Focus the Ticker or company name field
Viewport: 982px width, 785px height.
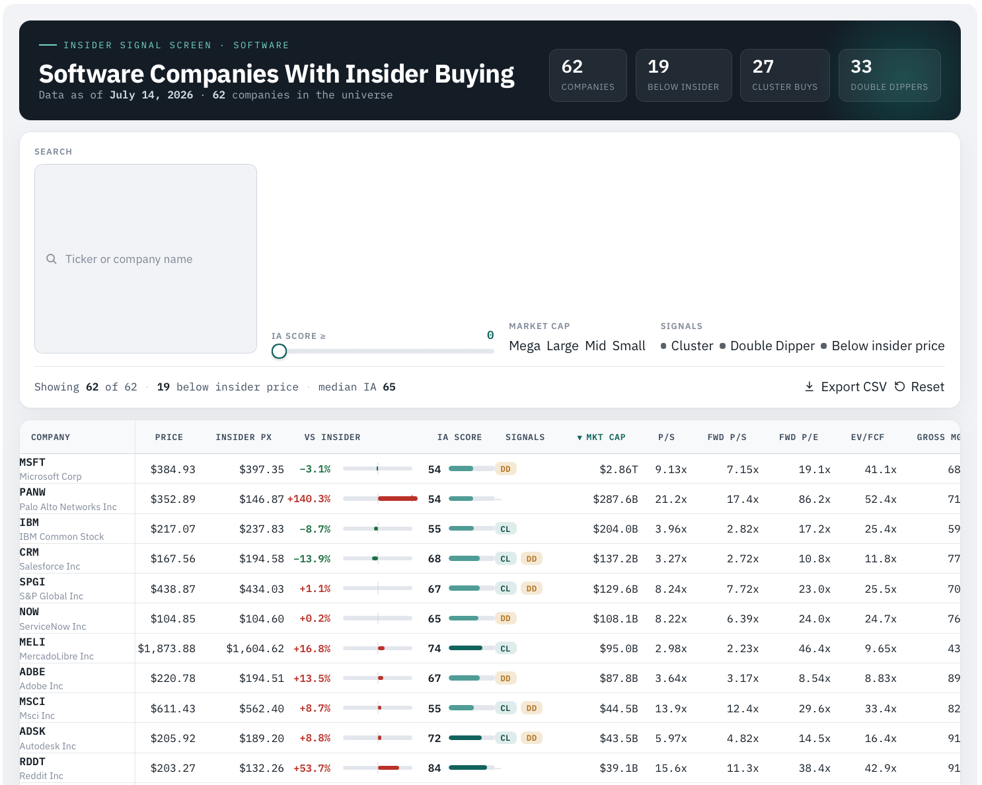pyautogui.click(x=145, y=259)
